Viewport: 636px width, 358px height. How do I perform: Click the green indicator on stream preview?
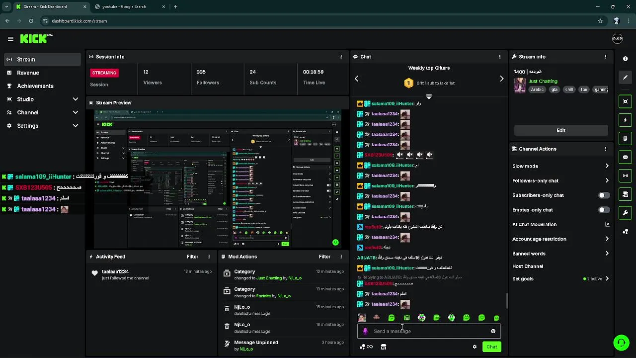pyautogui.click(x=335, y=243)
